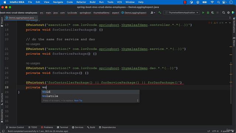Click line number 28 in the gutter

7,87
